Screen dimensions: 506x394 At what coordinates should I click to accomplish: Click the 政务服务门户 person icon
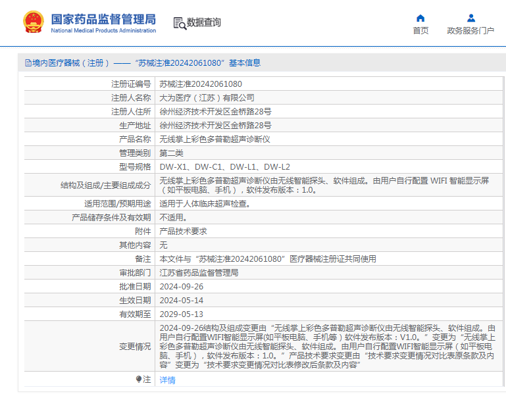tap(471, 18)
